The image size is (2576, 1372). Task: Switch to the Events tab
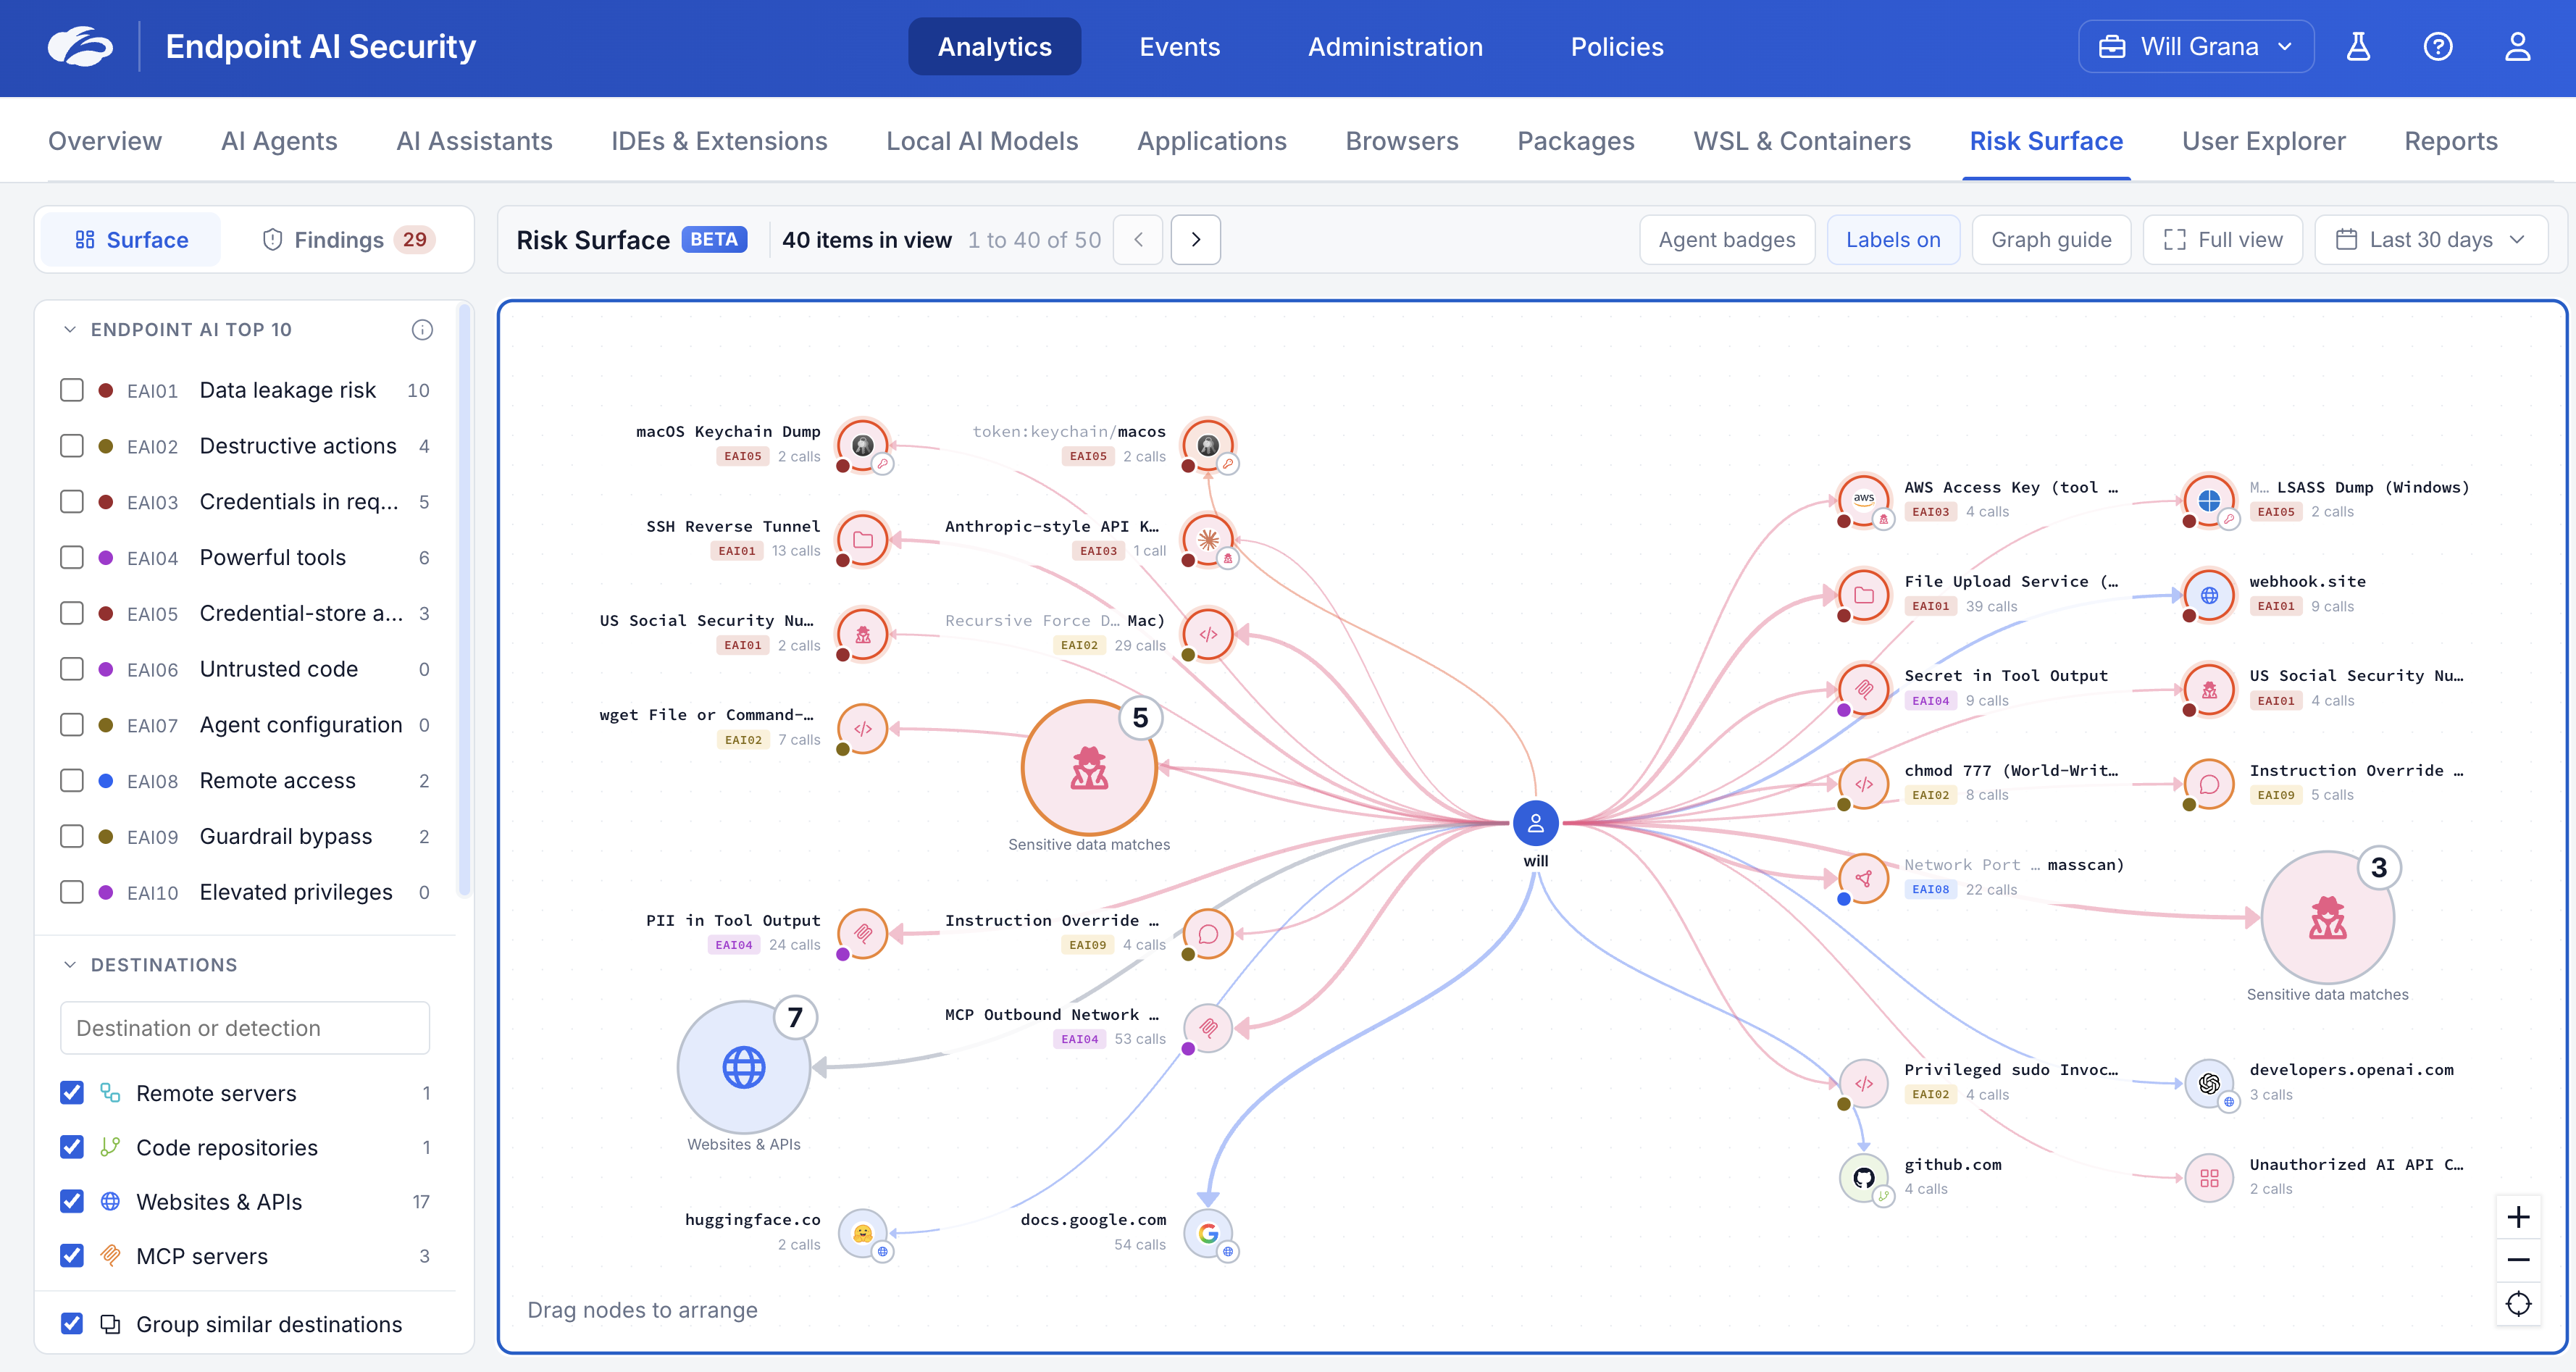(x=1179, y=46)
